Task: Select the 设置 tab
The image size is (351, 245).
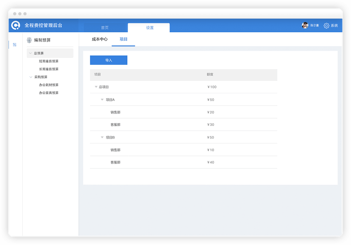Action: (x=150, y=28)
